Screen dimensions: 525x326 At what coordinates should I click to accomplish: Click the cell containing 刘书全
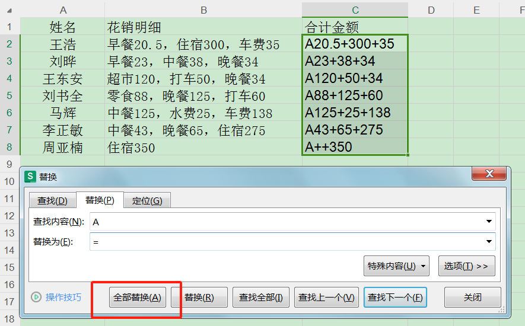coord(63,95)
